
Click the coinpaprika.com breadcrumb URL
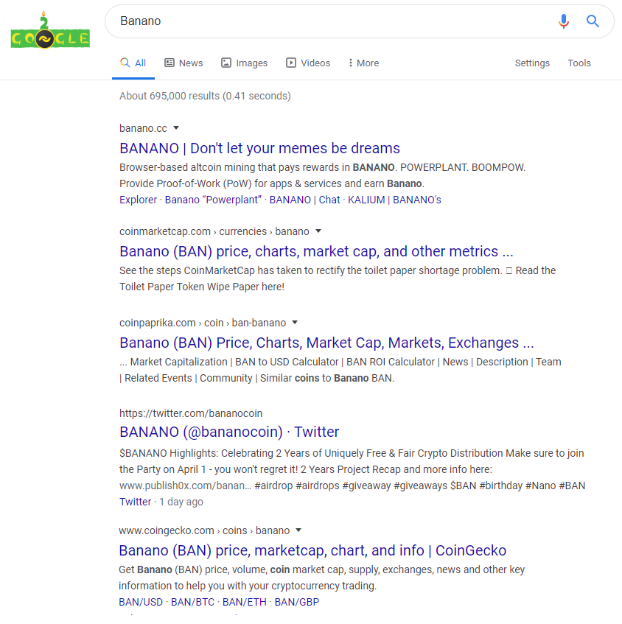[203, 323]
